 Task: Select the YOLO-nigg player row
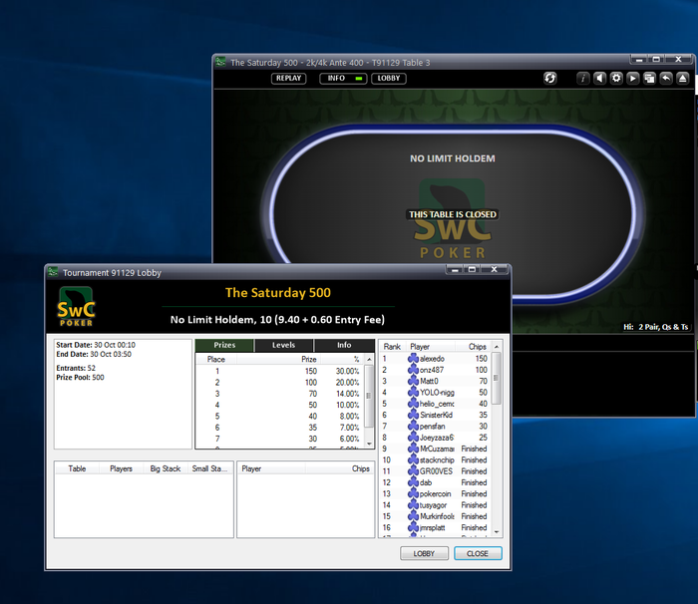(x=436, y=392)
